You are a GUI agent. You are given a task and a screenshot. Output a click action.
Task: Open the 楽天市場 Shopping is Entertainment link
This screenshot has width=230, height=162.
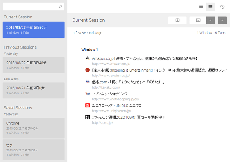click(x=159, y=70)
